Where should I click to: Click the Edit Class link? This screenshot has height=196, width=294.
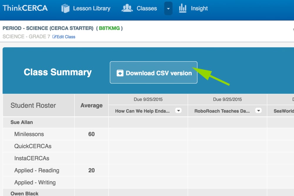point(66,37)
